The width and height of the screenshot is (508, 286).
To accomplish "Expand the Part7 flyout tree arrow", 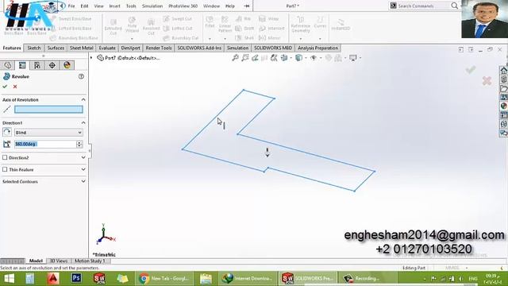I will point(91,58).
